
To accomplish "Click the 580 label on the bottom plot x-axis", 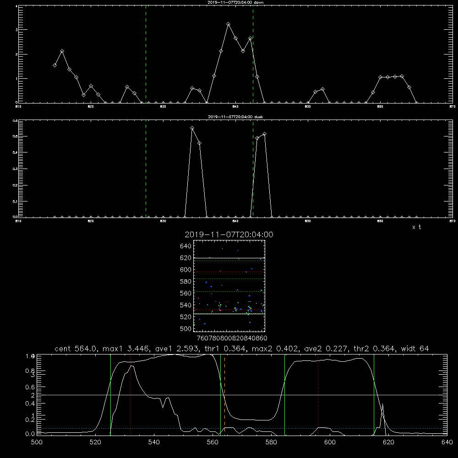I will pos(271,442).
